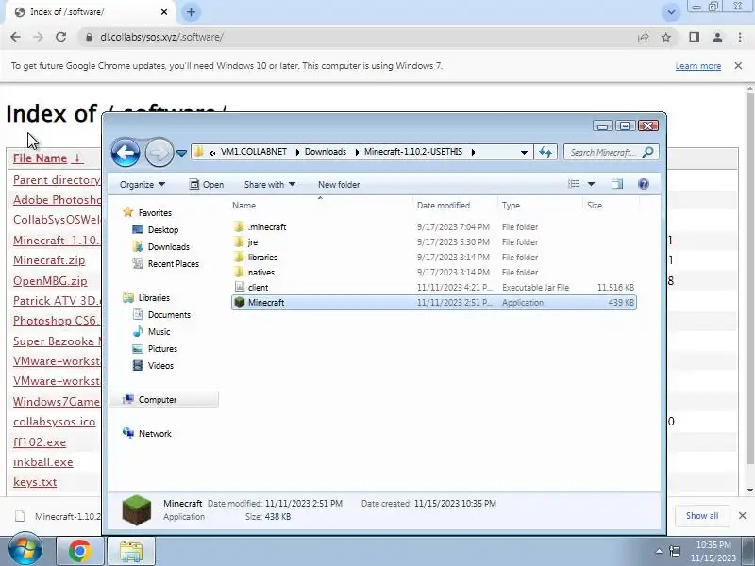This screenshot has width=755, height=566.
Task: Select Network in the navigation pane
Action: click(x=148, y=433)
